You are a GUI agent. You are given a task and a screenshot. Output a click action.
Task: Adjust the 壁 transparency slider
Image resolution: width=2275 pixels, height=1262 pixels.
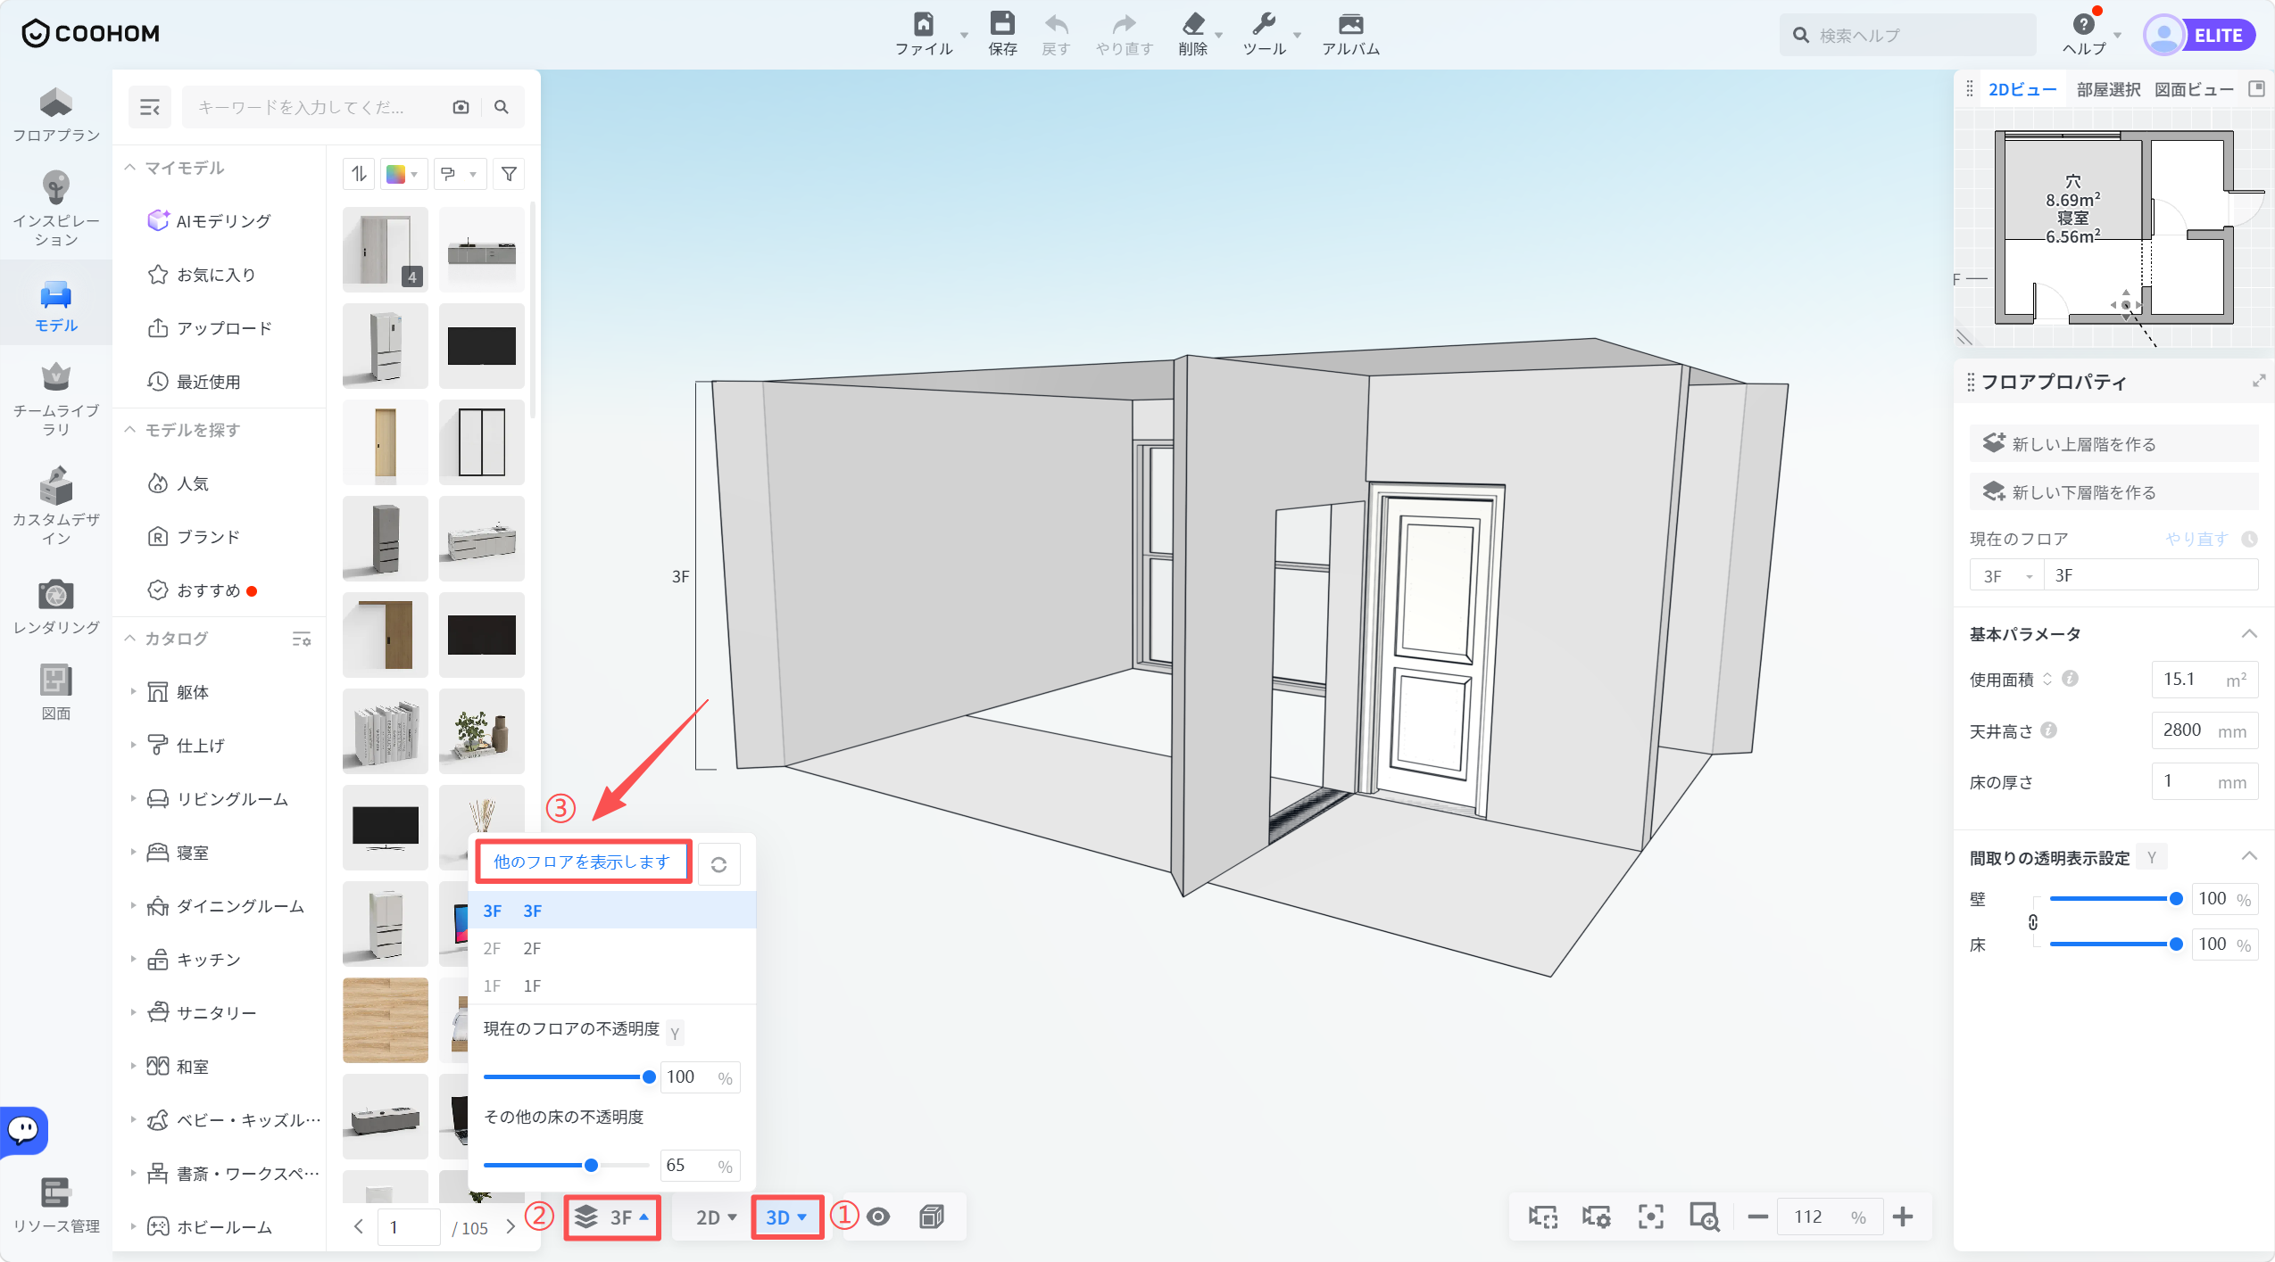coord(2116,898)
